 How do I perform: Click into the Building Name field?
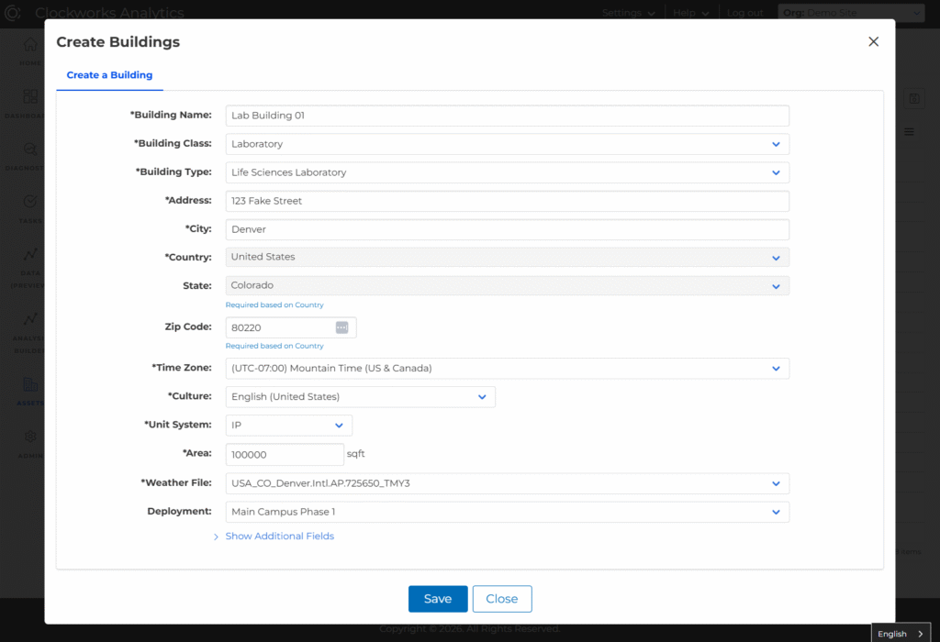click(x=507, y=116)
